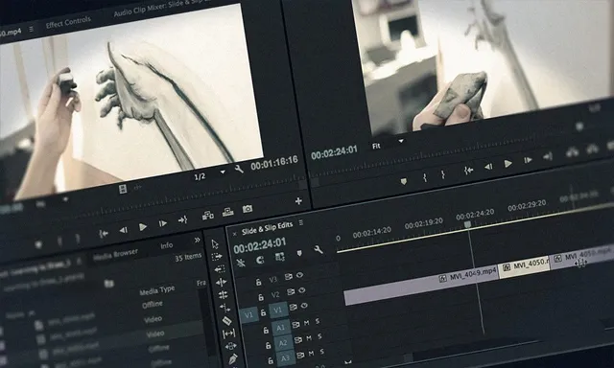Play sequence in Program monitor
The width and height of the screenshot is (614, 368).
[508, 164]
